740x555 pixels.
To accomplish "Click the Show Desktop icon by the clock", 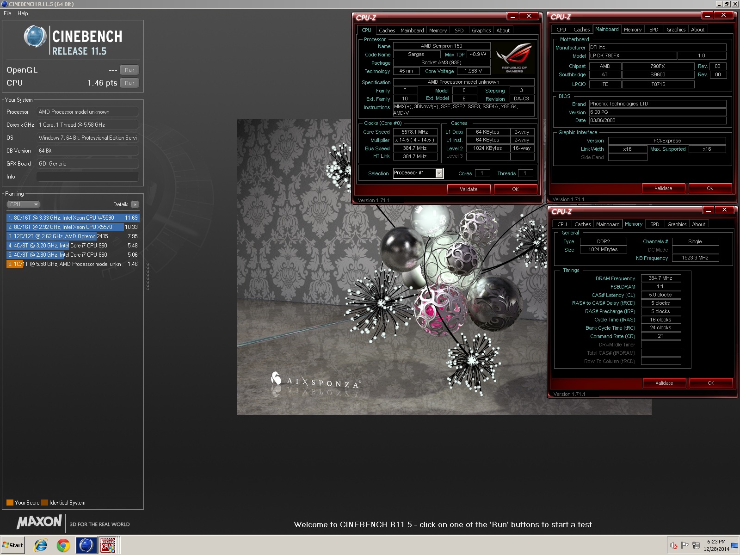I will click(x=734, y=545).
